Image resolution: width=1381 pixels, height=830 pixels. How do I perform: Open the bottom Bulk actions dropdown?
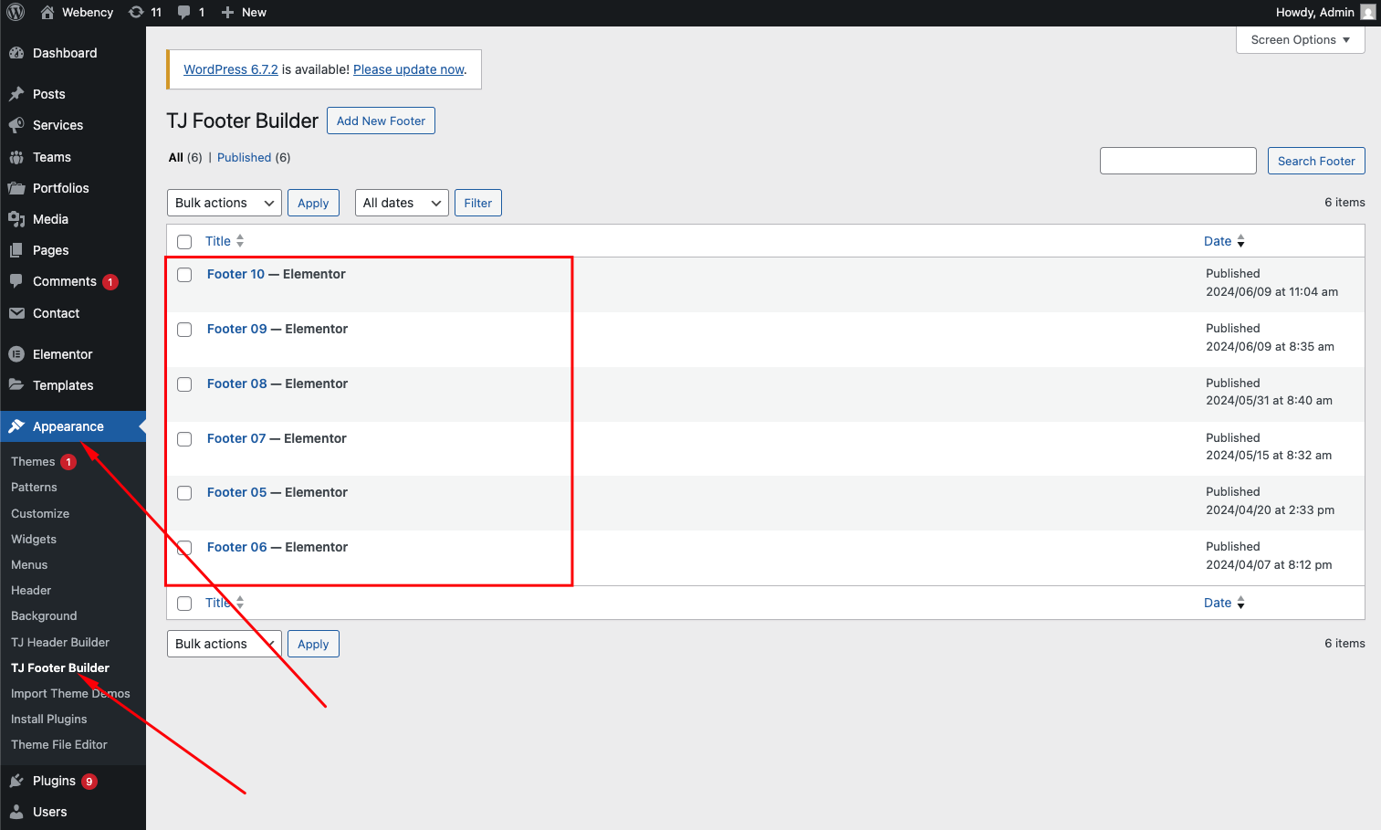click(225, 644)
